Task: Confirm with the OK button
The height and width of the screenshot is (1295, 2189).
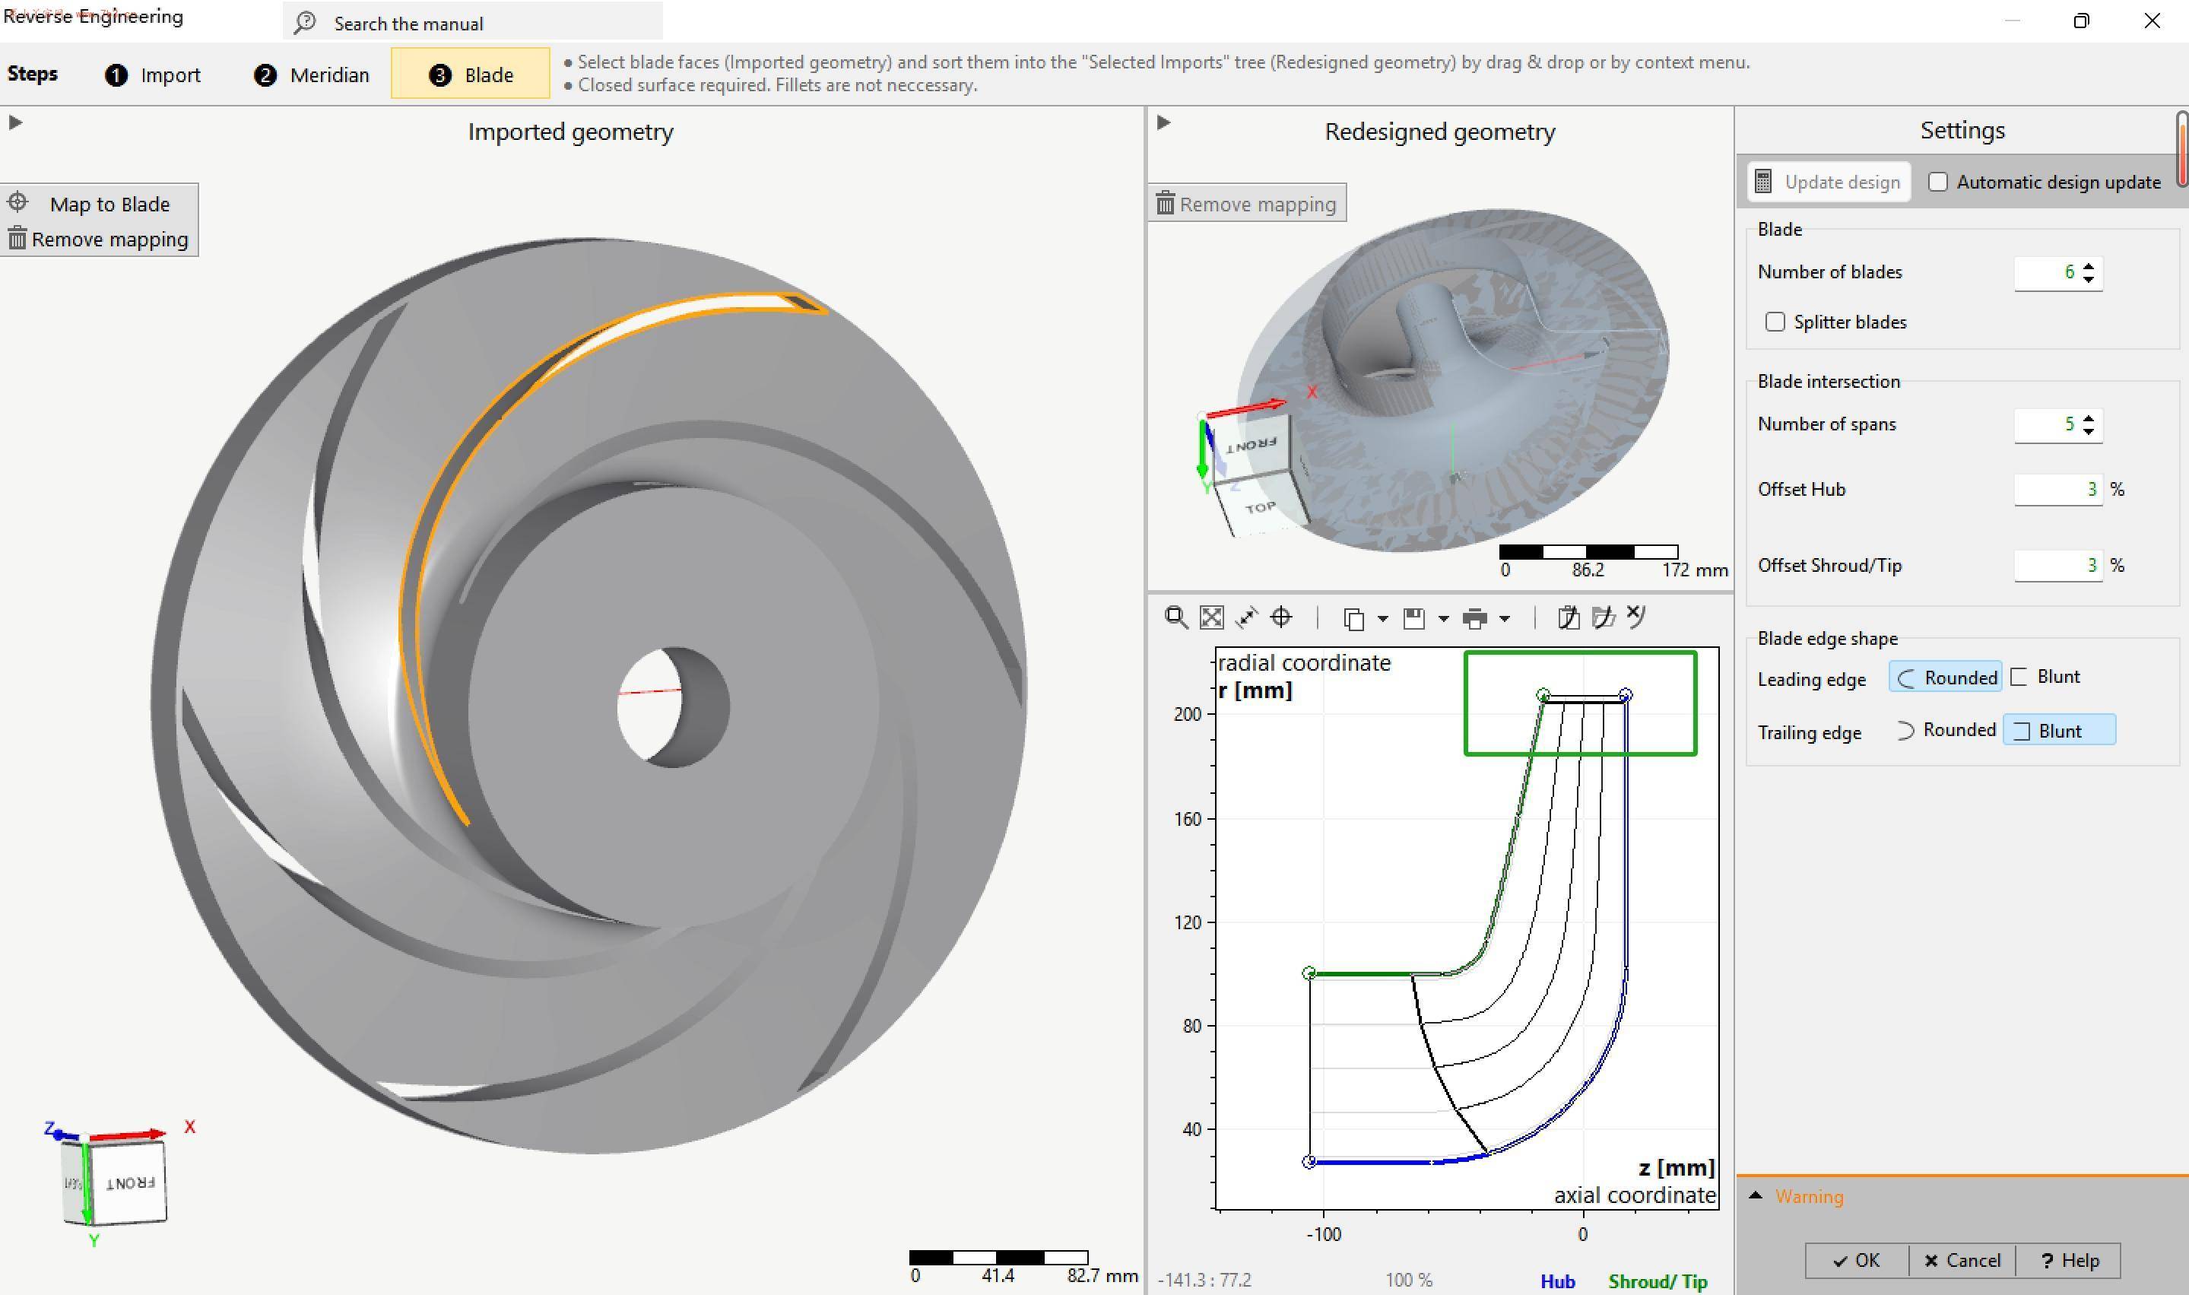Action: (1857, 1260)
